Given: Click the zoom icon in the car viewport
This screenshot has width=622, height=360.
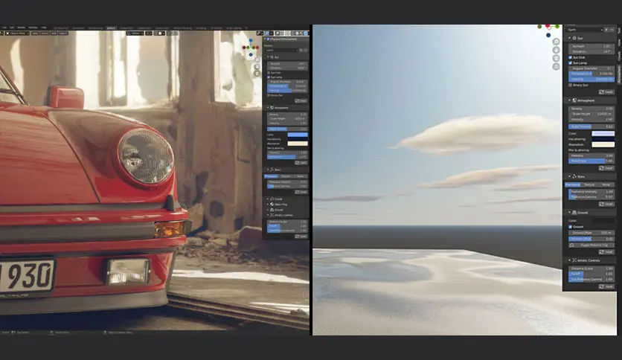Looking at the screenshot, I should click(x=257, y=60).
